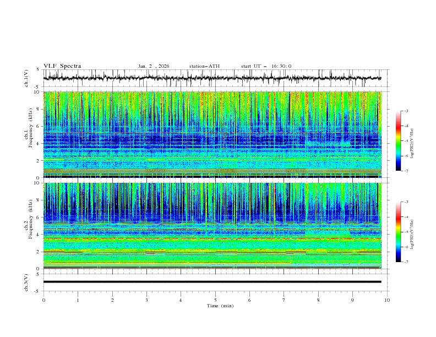Click the ch.1 color bar '-7' tick
The width and height of the screenshot is (436, 337).
coord(406,171)
